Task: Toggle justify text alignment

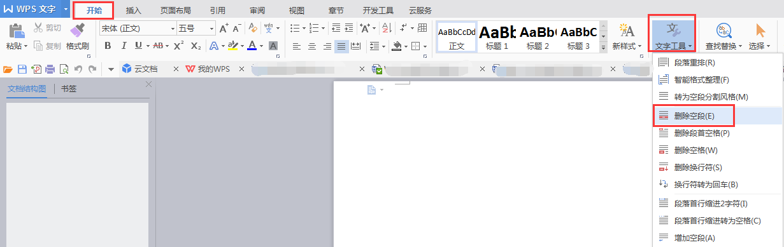Action: (341, 46)
